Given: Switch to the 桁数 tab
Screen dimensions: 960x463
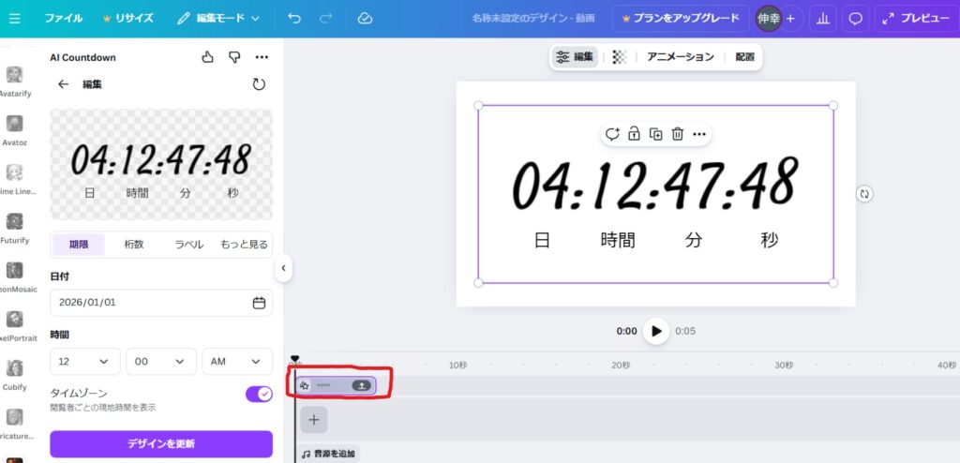Looking at the screenshot, I should [134, 245].
